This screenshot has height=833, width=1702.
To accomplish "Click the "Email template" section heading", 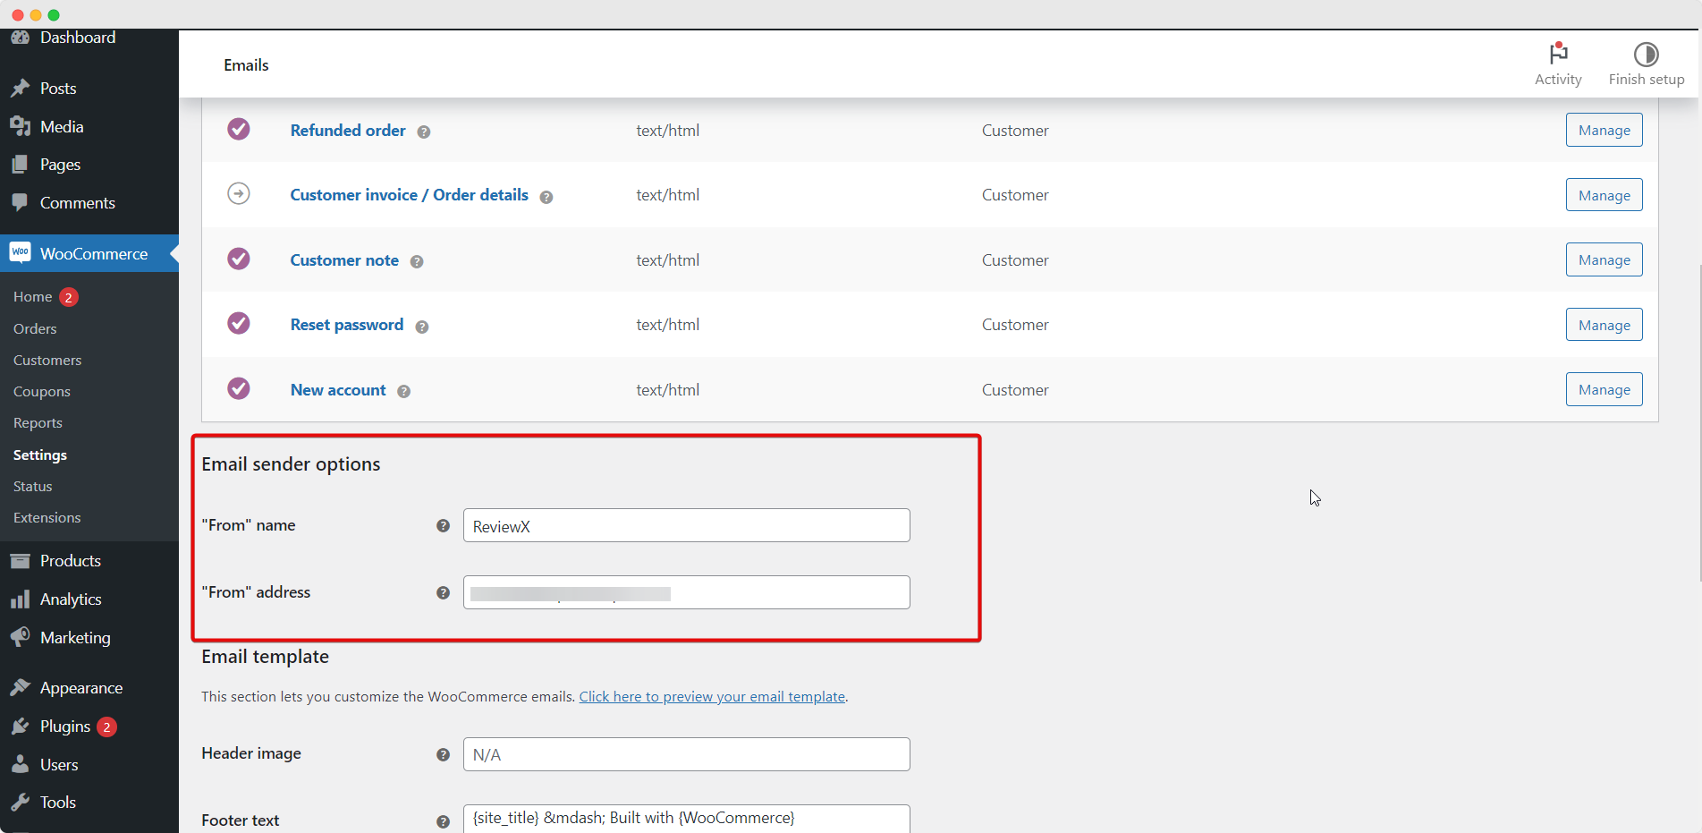I will [265, 657].
